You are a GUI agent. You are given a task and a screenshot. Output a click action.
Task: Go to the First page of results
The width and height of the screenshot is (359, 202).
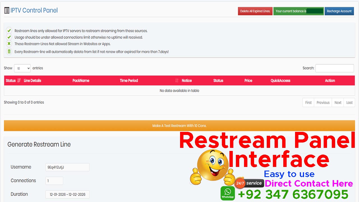pos(309,102)
